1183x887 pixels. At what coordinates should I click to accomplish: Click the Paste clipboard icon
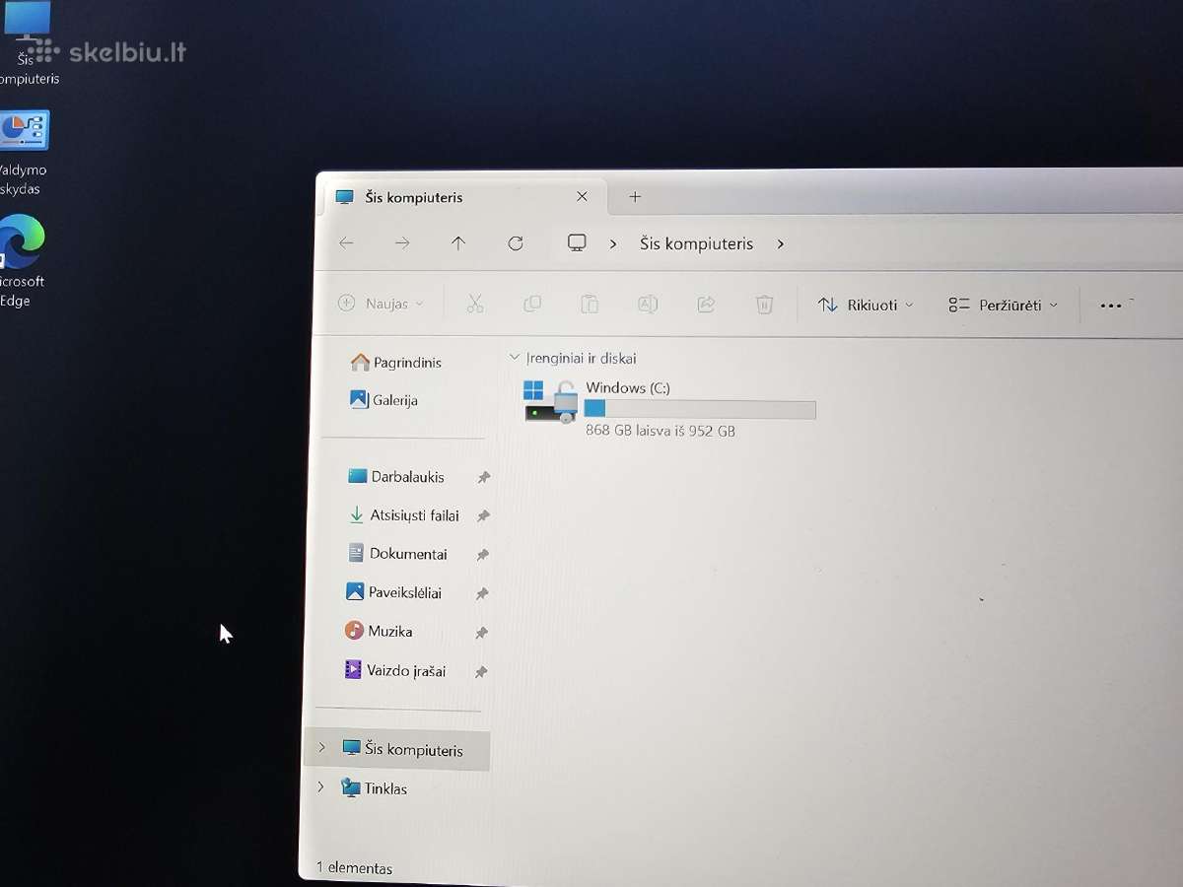pos(590,304)
